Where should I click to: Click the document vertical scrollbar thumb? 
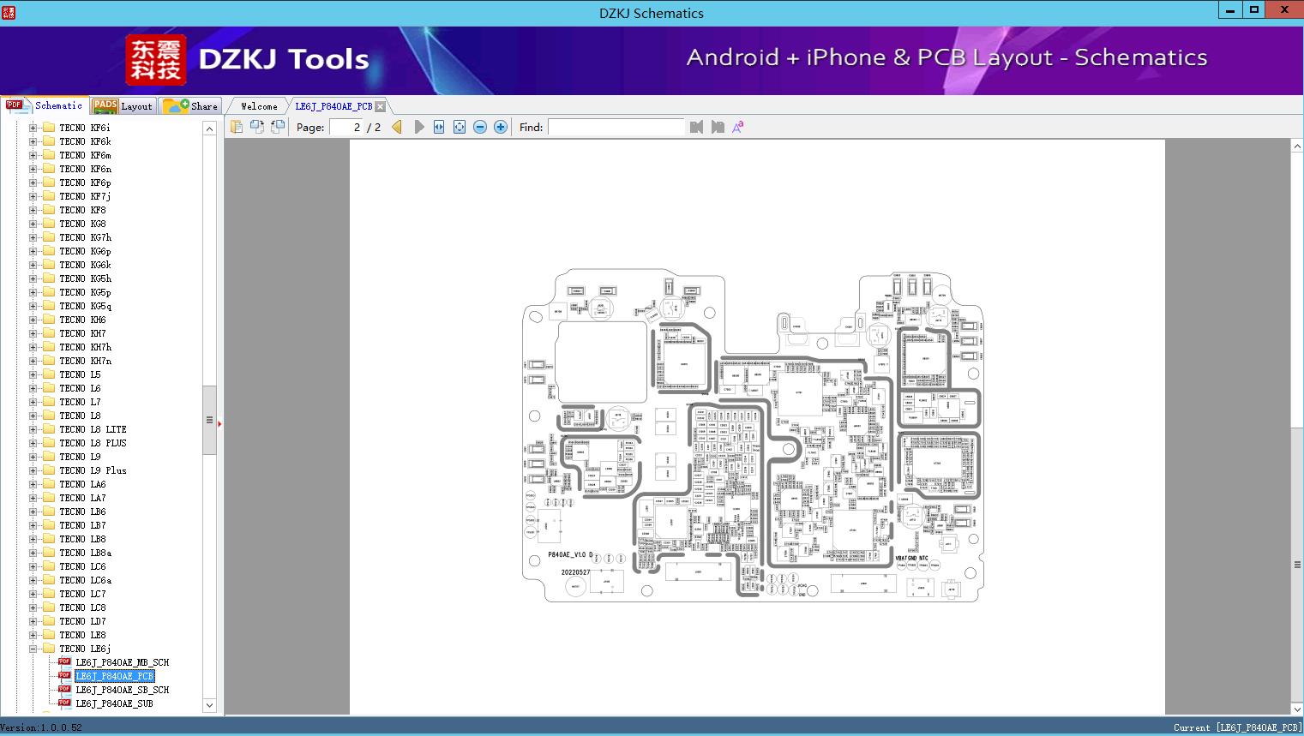[1297, 565]
